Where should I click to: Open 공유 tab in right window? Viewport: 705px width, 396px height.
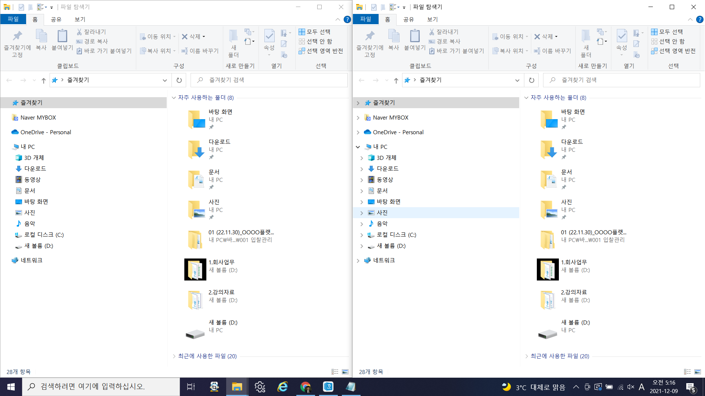click(x=408, y=19)
